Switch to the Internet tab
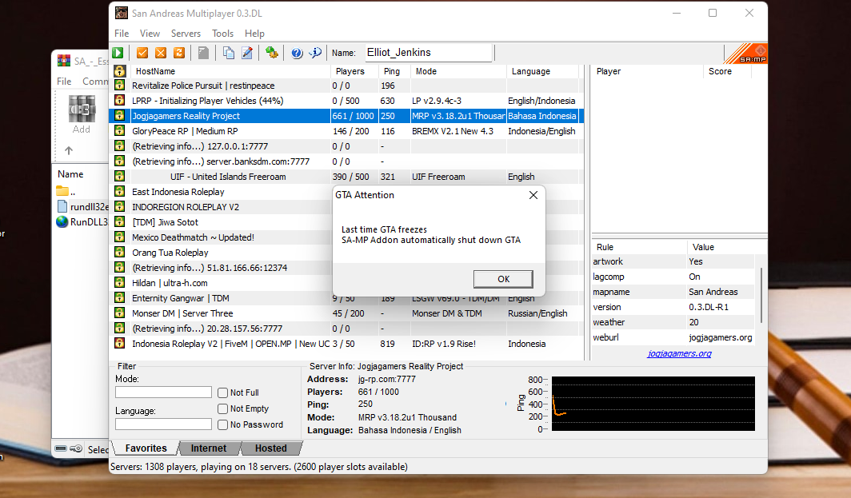Screen dimensions: 851x498 (209, 448)
